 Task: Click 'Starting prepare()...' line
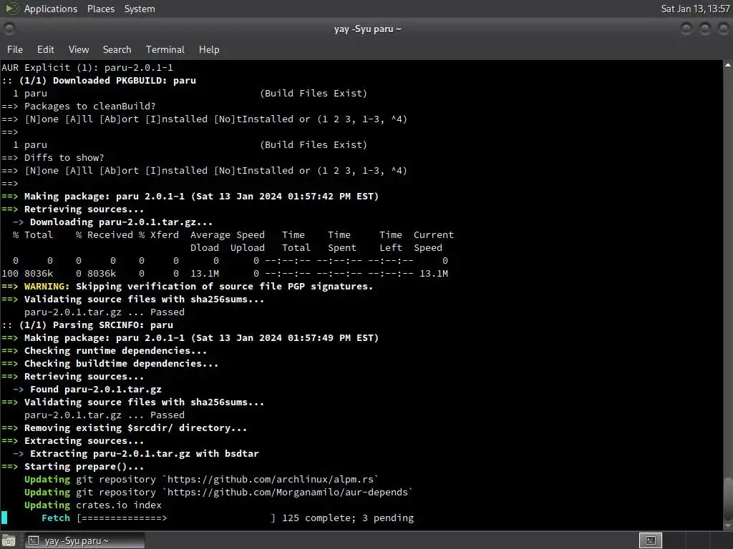[84, 466]
